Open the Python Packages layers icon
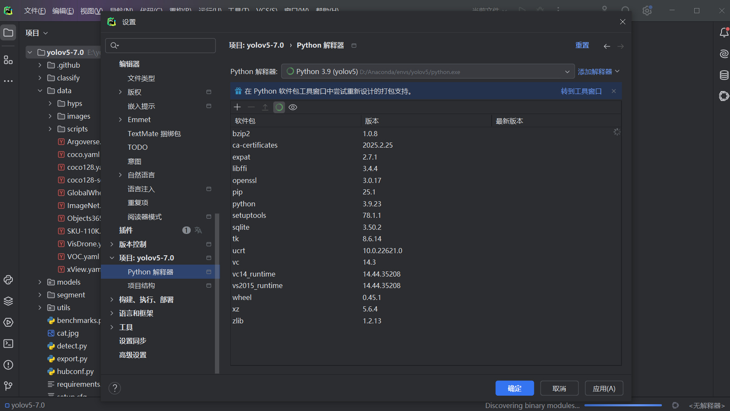The width and height of the screenshot is (730, 411). tap(8, 301)
